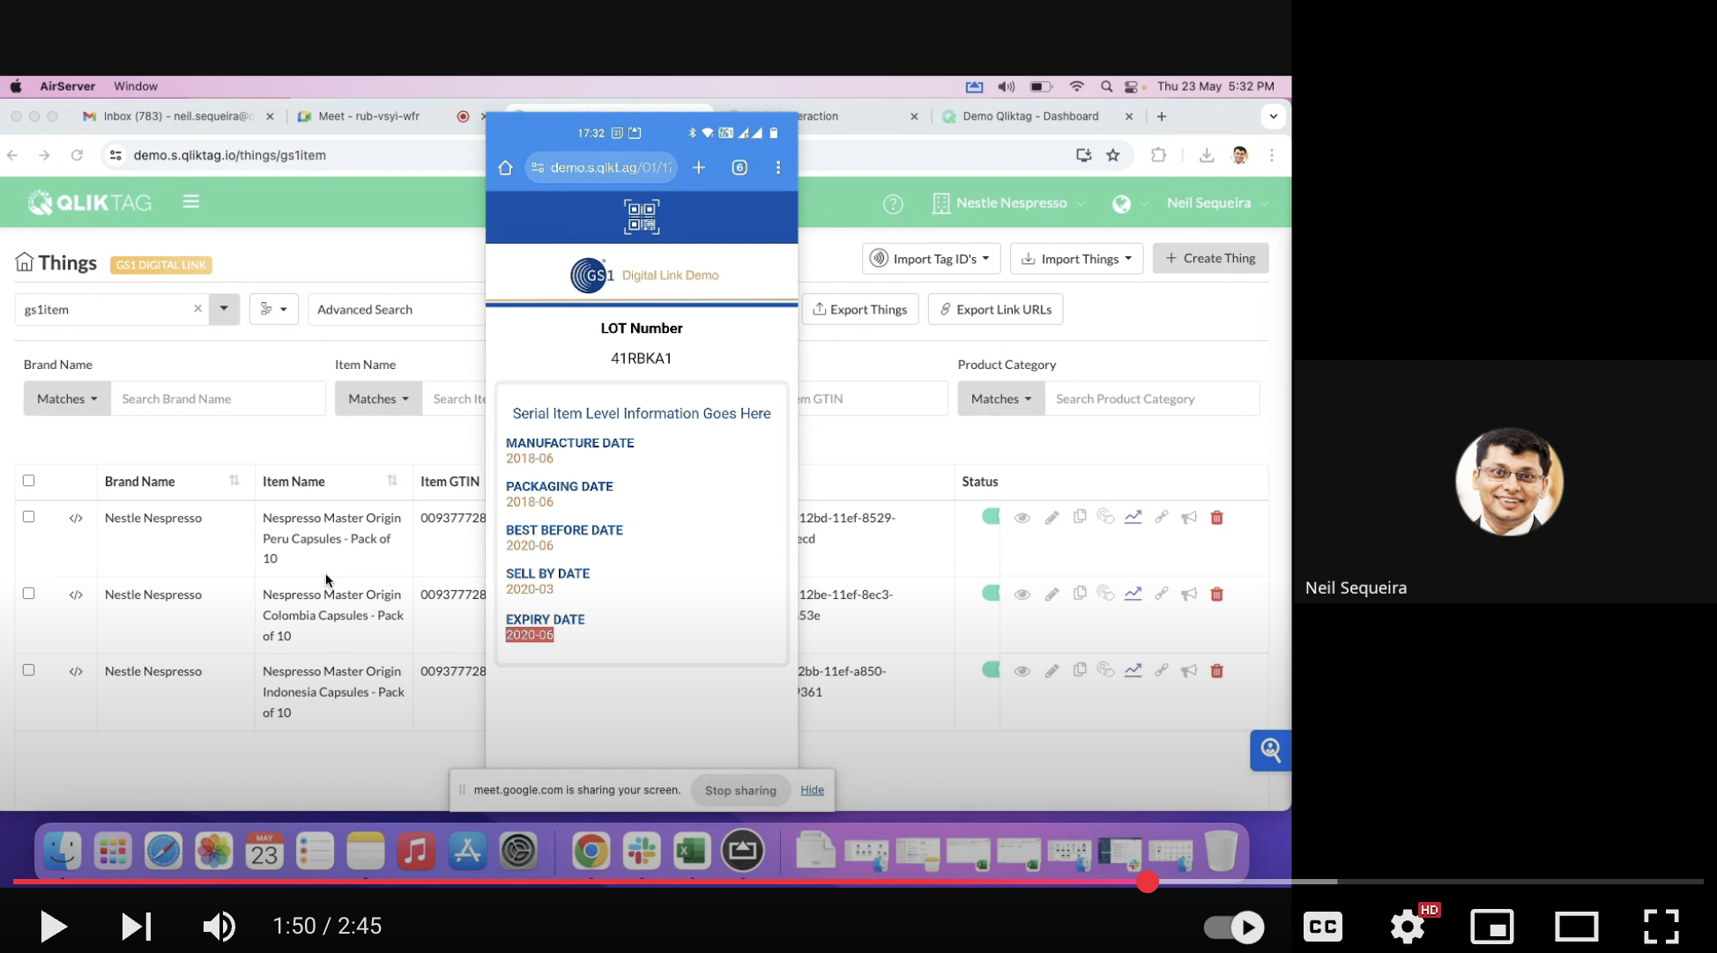
Task: Reload the Qliktag page
Action: [x=77, y=155]
